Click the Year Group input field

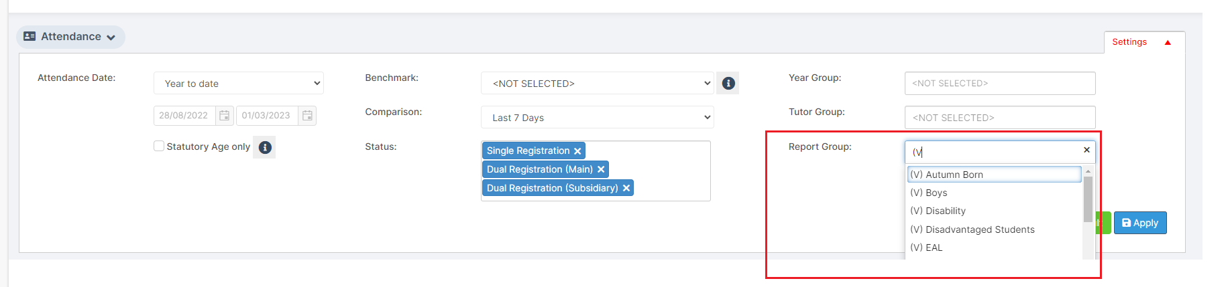[1000, 84]
